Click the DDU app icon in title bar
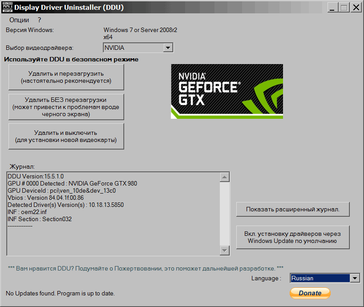364x307 pixels. [x=7, y=8]
